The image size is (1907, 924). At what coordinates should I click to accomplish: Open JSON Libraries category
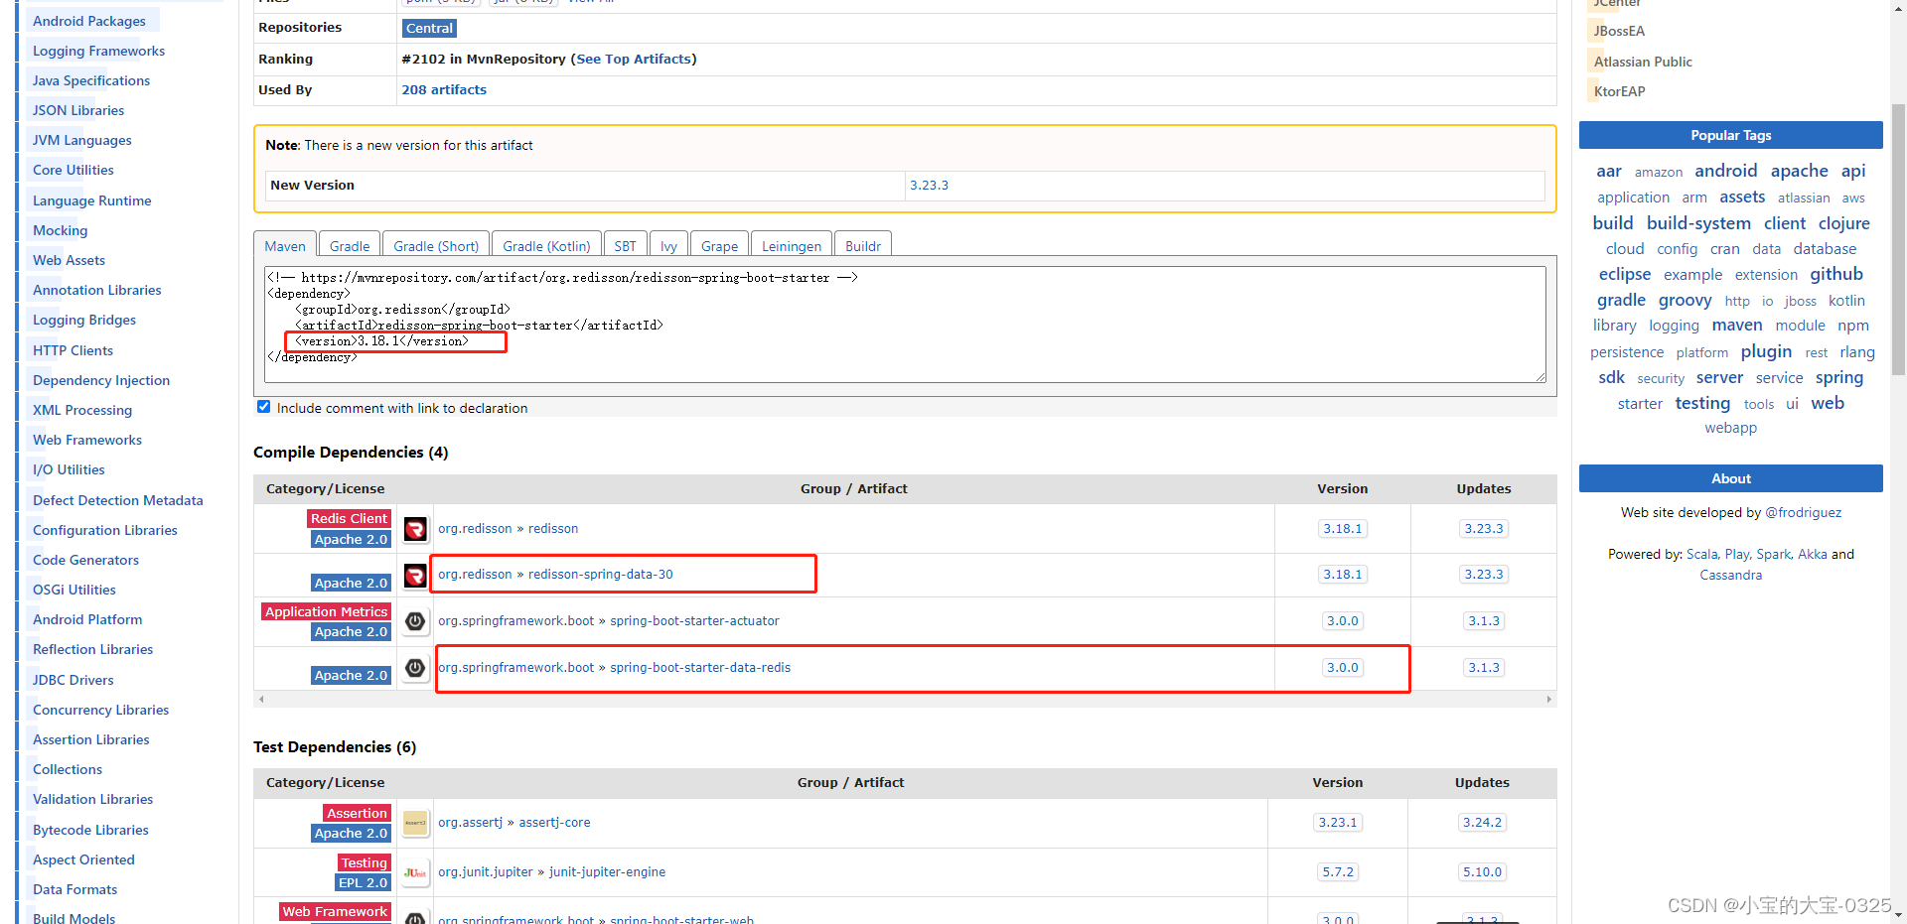[78, 110]
